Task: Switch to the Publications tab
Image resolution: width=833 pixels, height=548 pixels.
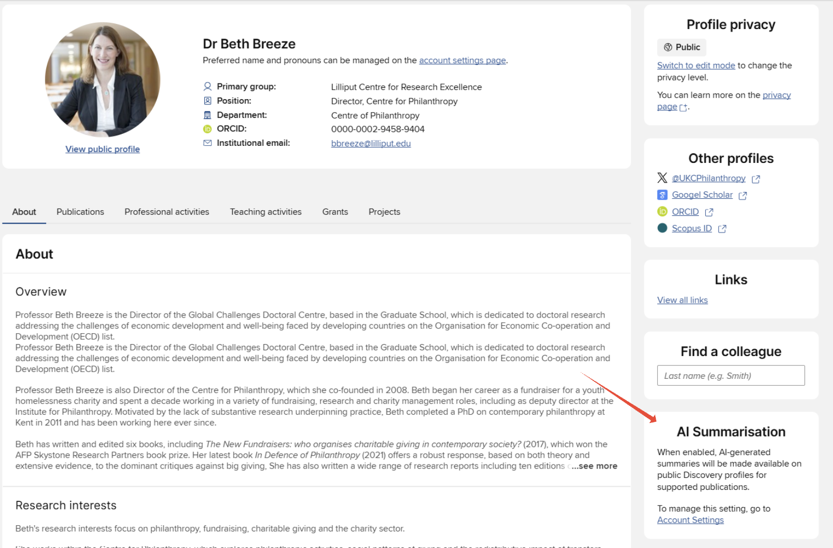Action: (x=80, y=212)
